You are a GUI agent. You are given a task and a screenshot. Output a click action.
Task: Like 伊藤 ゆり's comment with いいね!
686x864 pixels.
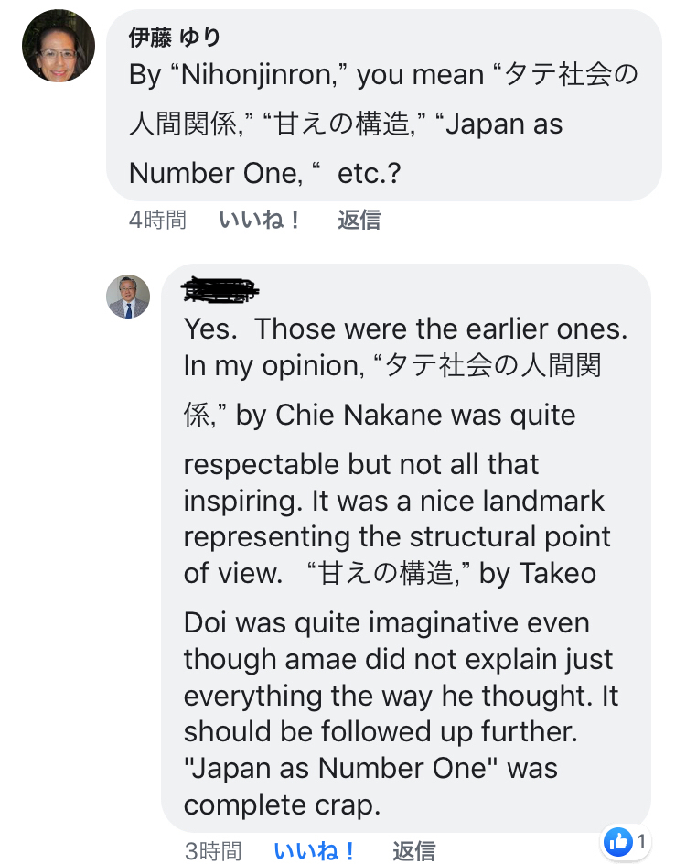pyautogui.click(x=260, y=220)
